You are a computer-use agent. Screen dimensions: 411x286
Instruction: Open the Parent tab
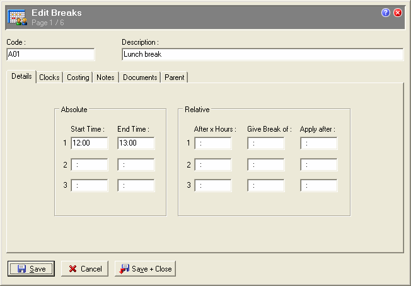click(x=175, y=77)
